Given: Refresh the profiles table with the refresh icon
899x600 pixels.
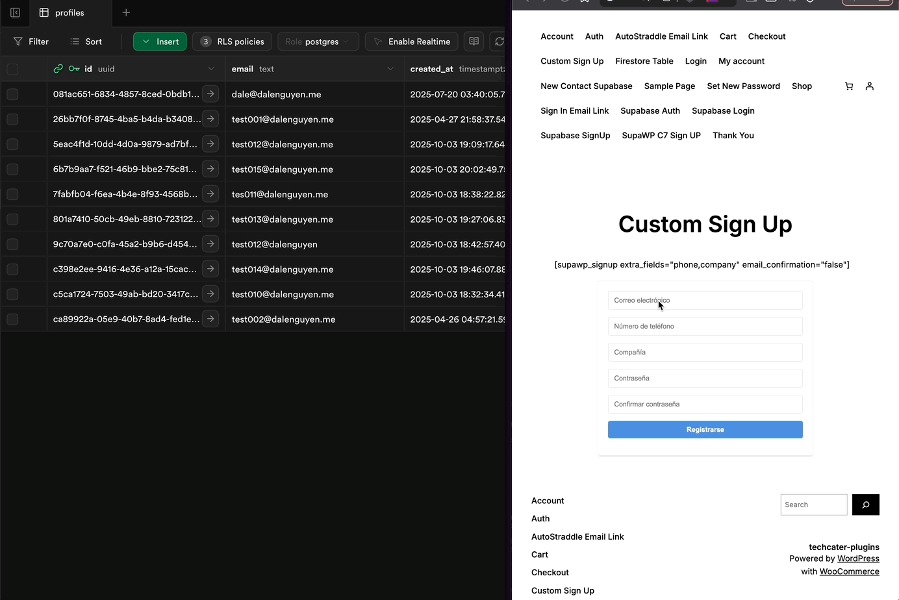Looking at the screenshot, I should (499, 41).
